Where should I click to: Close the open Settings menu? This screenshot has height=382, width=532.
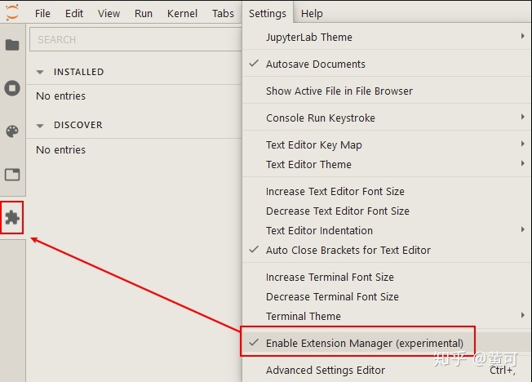268,13
